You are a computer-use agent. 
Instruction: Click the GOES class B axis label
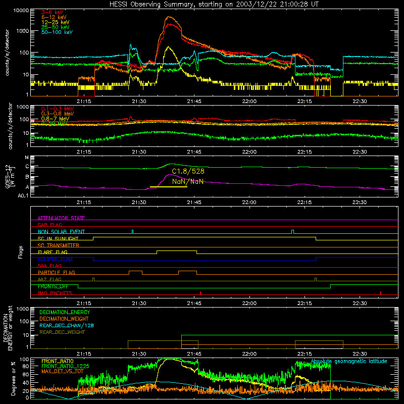click(27, 177)
